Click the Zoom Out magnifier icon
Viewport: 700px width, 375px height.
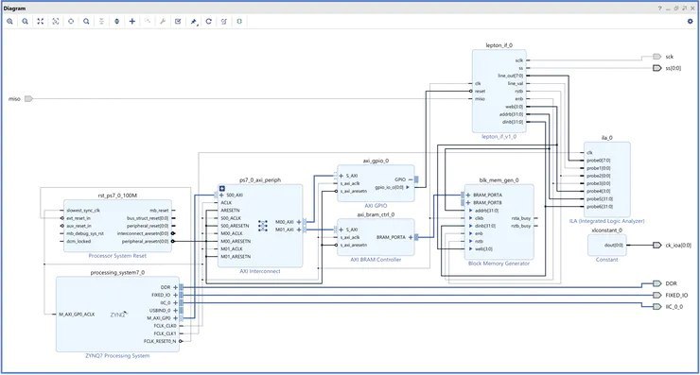click(25, 22)
